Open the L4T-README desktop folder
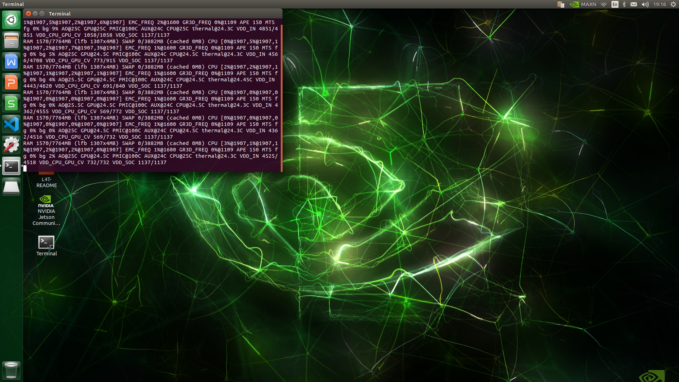679x382 pixels. pyautogui.click(x=46, y=179)
